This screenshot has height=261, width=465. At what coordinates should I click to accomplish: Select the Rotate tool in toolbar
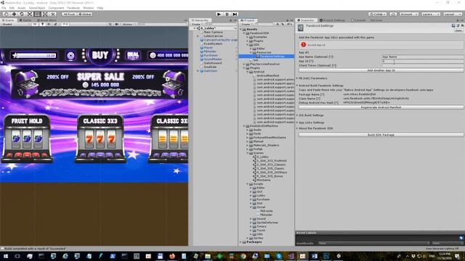click(22, 14)
